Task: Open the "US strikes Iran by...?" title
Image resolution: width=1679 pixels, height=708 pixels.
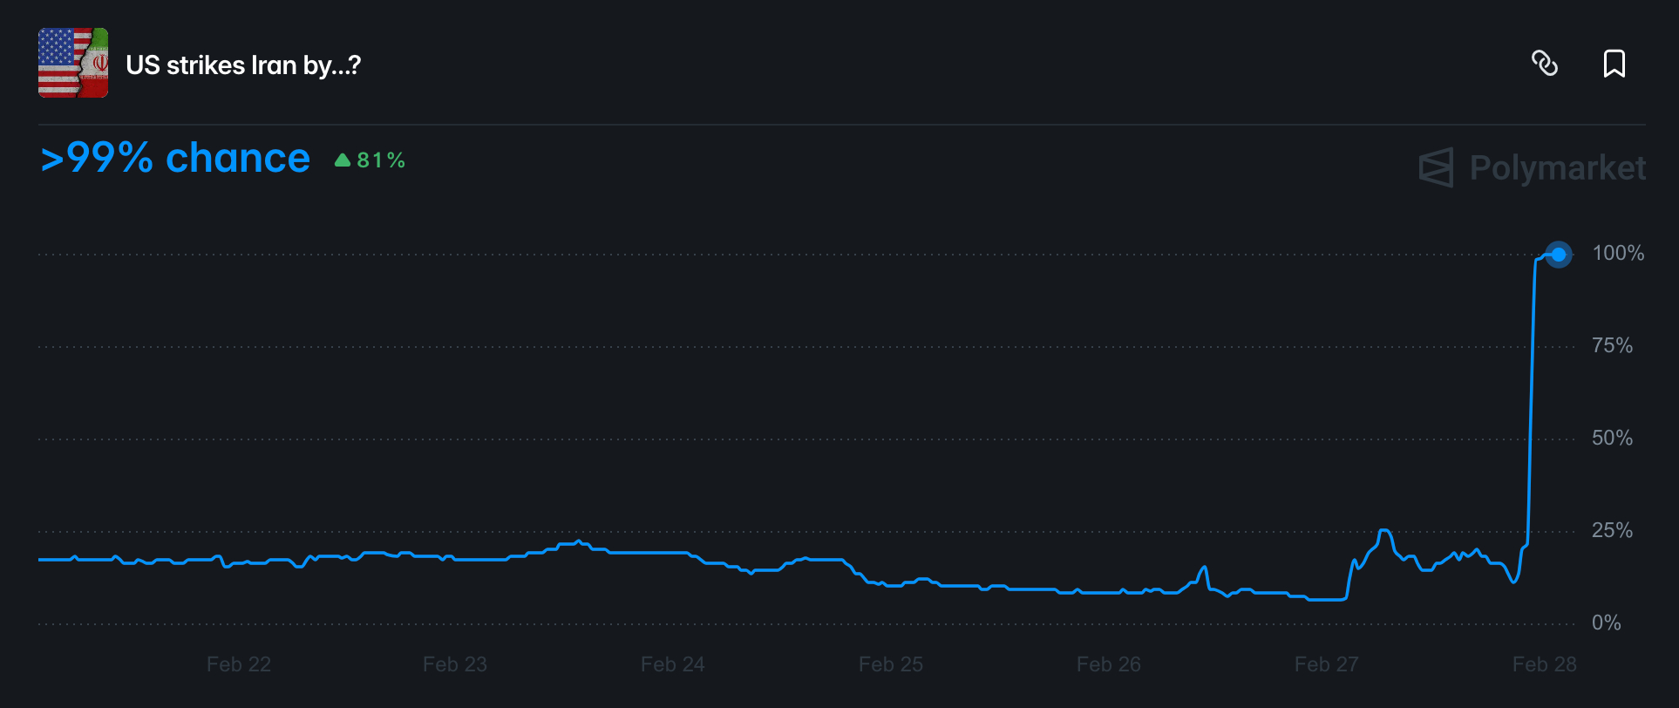Action: pyautogui.click(x=243, y=65)
